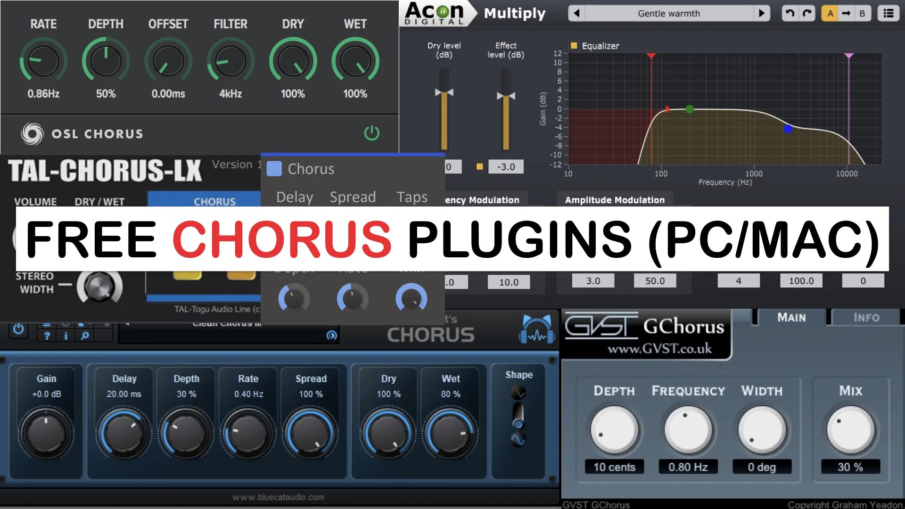Select the Taps tab in TAL-Chorus-LX
Image resolution: width=905 pixels, height=509 pixels.
411,197
